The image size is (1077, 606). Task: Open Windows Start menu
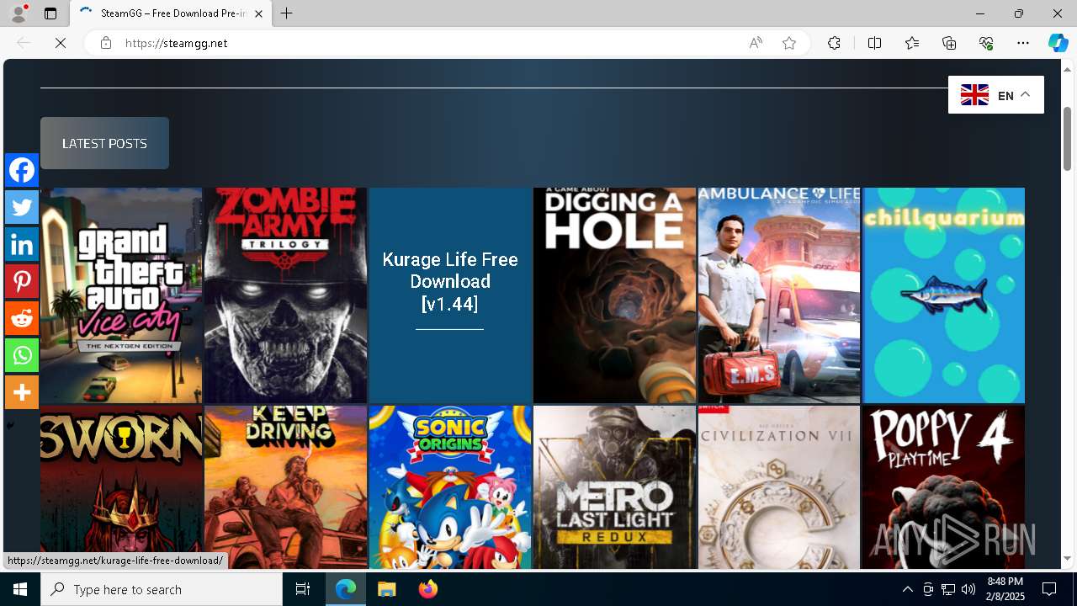click(x=20, y=589)
